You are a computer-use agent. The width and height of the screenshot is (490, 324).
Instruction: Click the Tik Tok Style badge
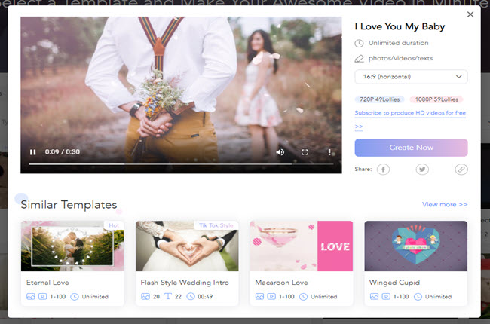coord(216,225)
